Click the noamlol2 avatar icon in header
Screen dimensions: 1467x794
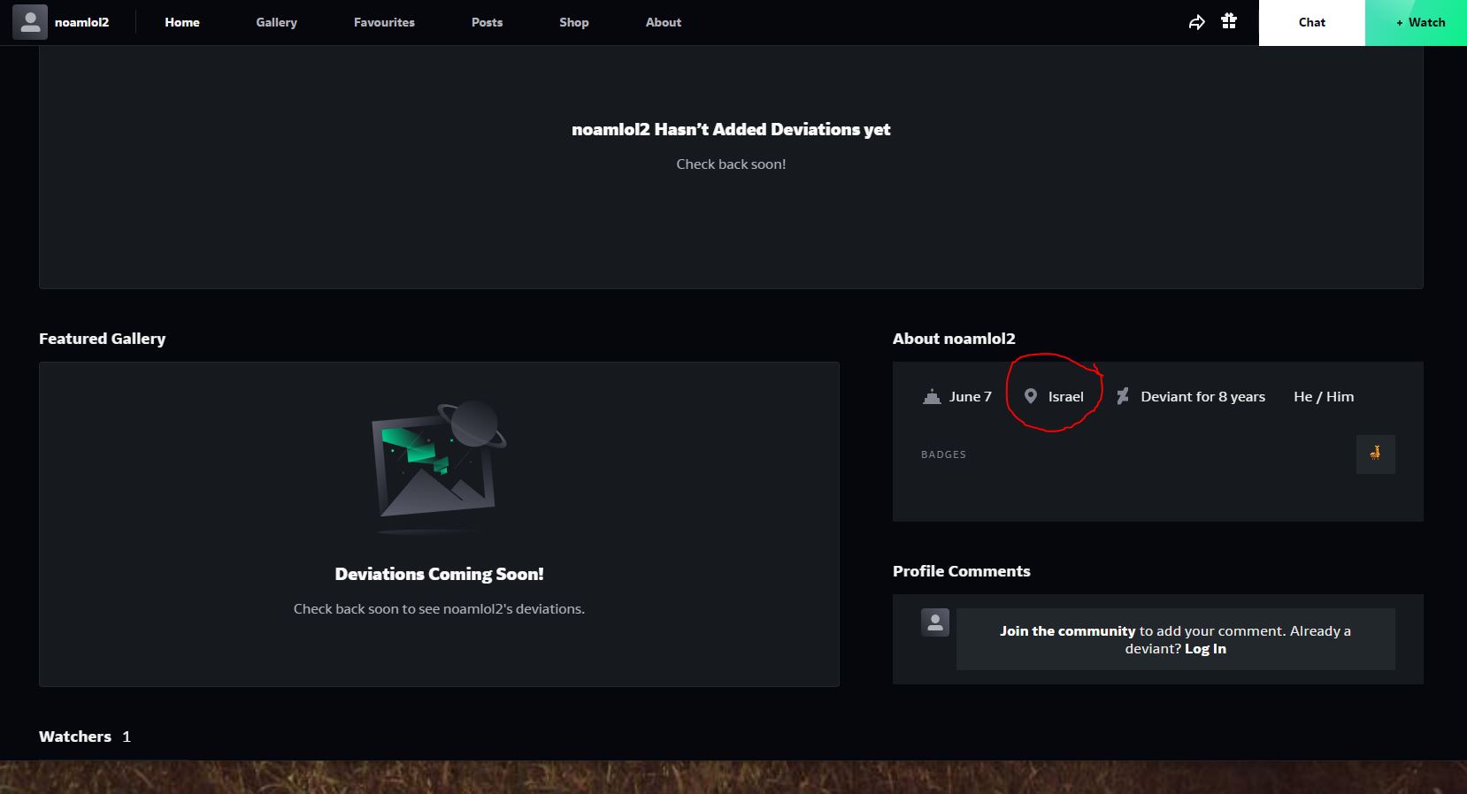coord(29,22)
